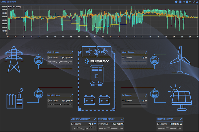Click the Battery Capacity up-arrow trend icon
199x132 pixels.
(x=95, y=124)
